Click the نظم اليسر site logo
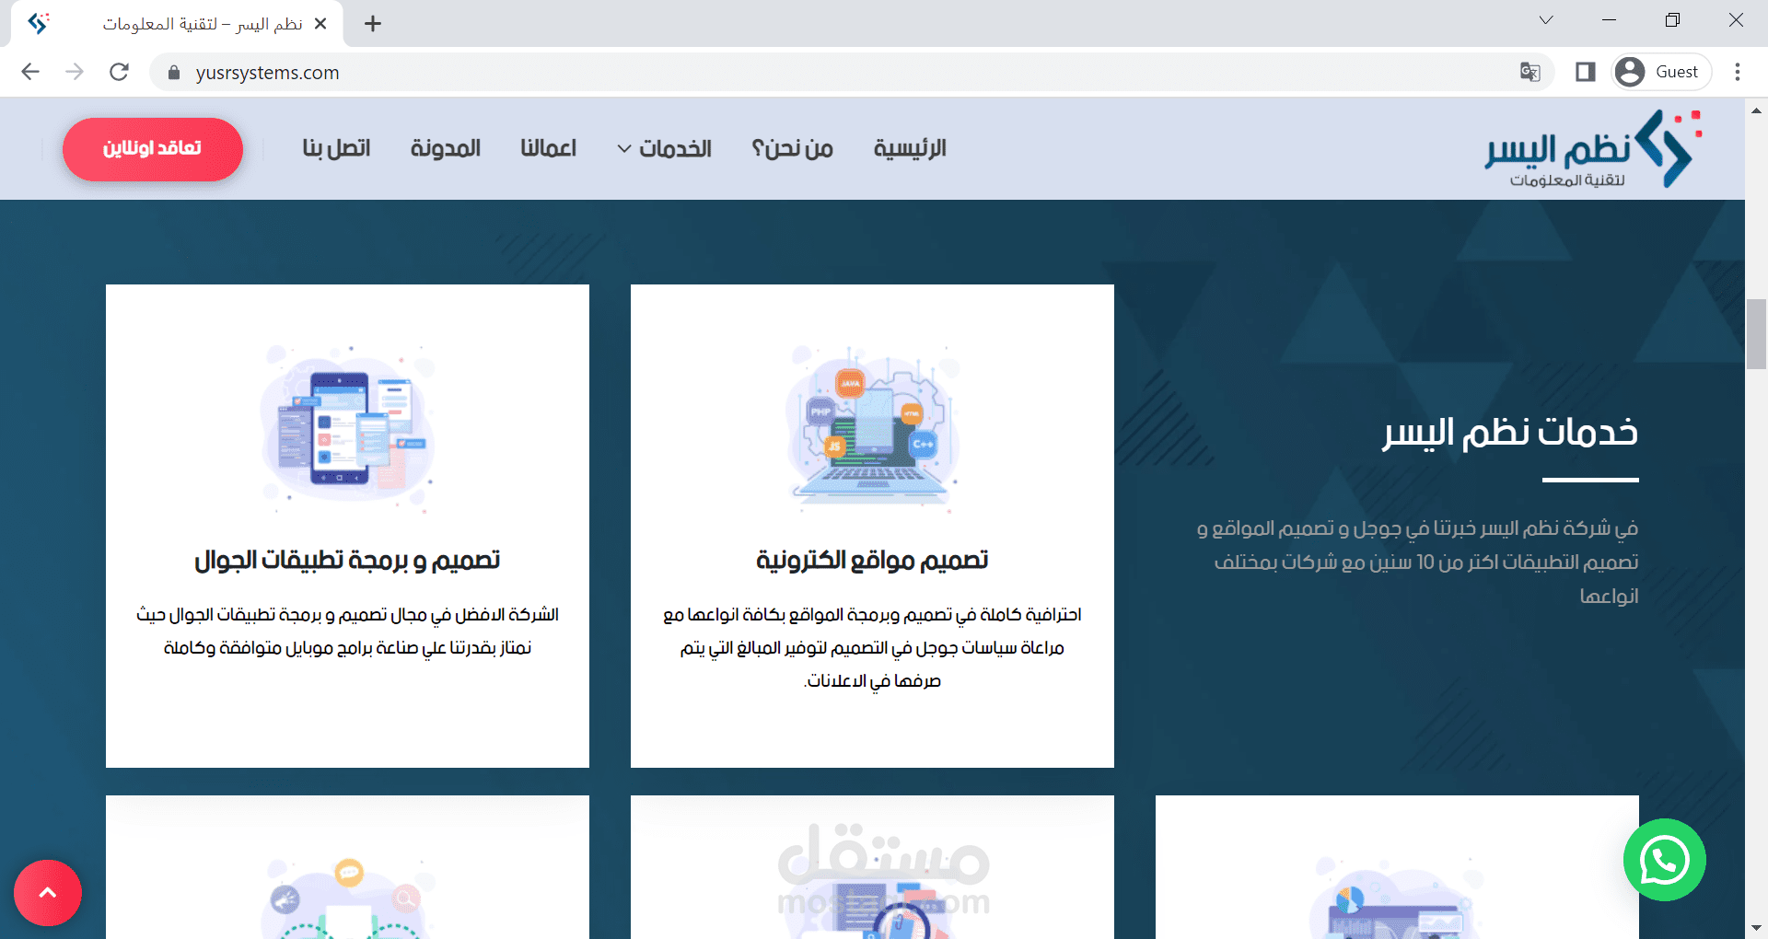Image resolution: width=1768 pixels, height=939 pixels. tap(1593, 148)
